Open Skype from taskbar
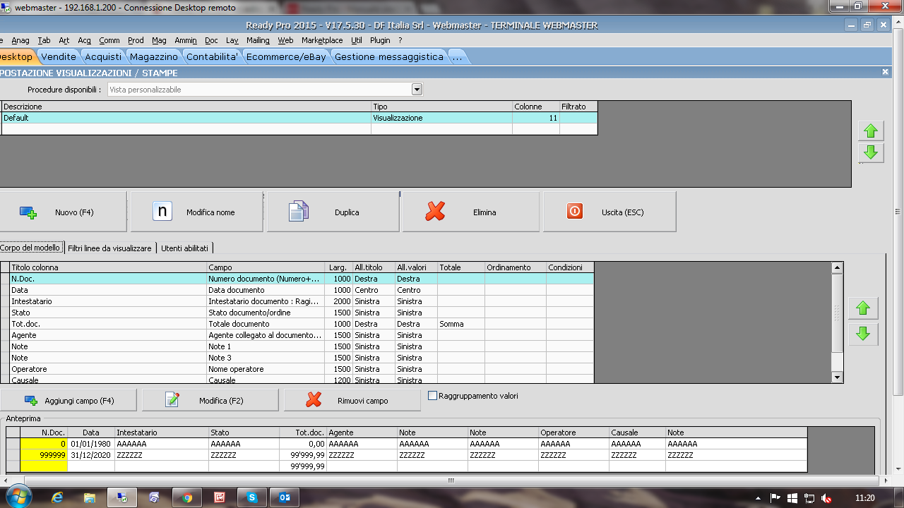Viewport: 904px width, 508px height. [x=252, y=497]
